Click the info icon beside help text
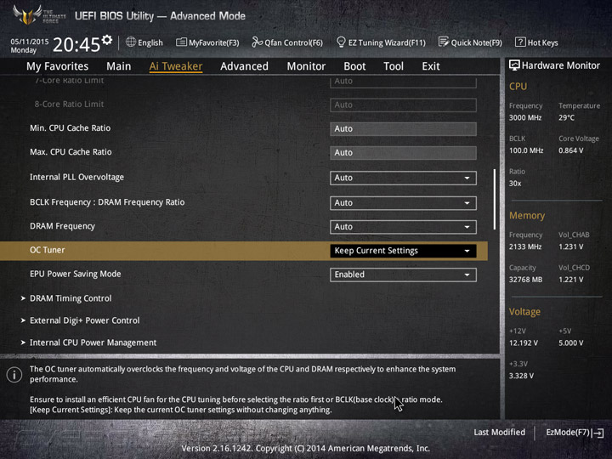 tap(14, 375)
